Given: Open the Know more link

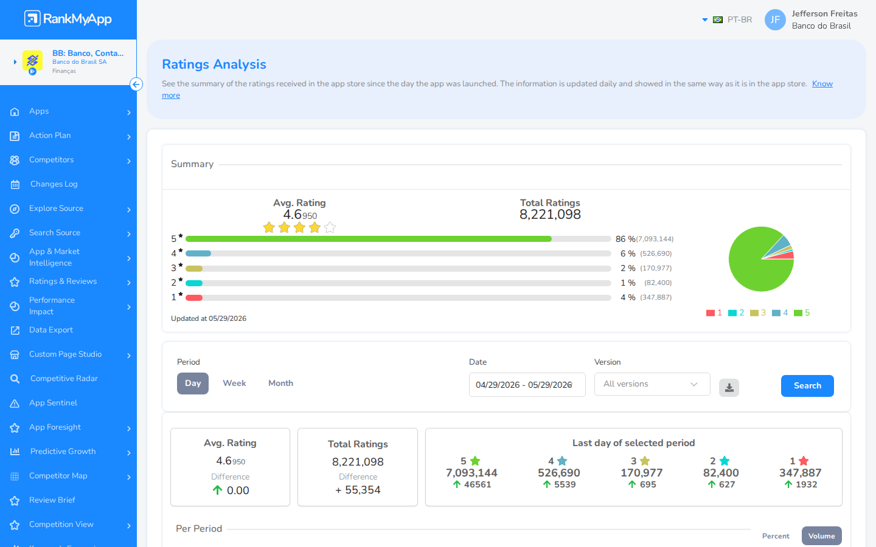Looking at the screenshot, I should click(822, 84).
